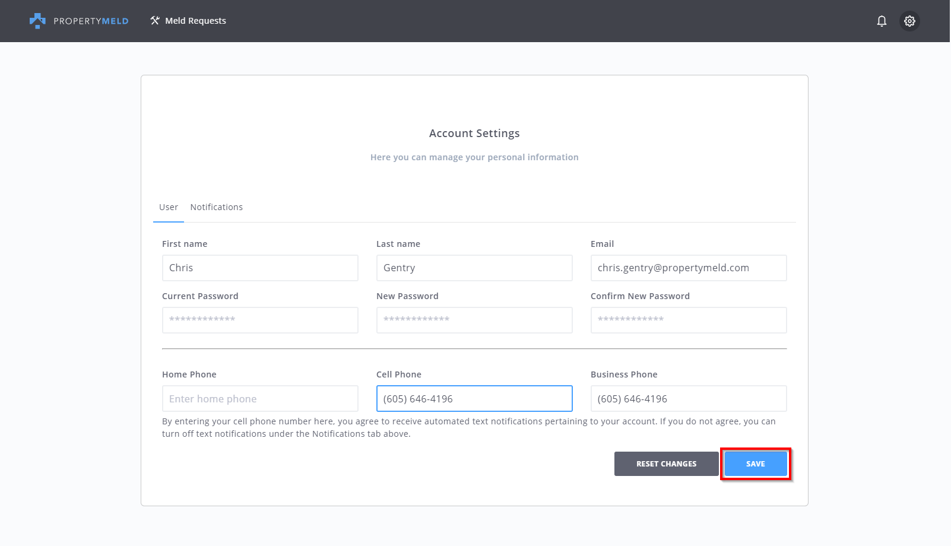Focus the New Password field
The width and height of the screenshot is (951, 546).
click(x=474, y=320)
